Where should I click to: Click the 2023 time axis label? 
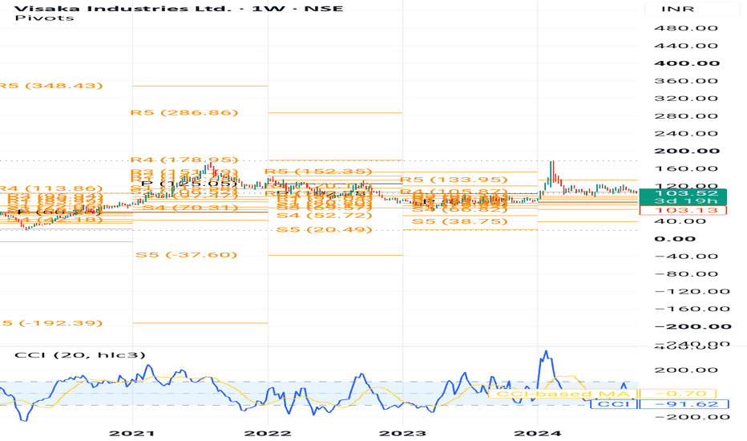tap(402, 433)
